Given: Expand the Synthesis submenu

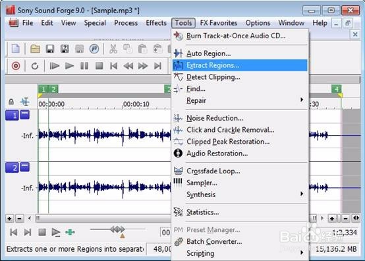Looking at the screenshot, I should [x=240, y=194].
